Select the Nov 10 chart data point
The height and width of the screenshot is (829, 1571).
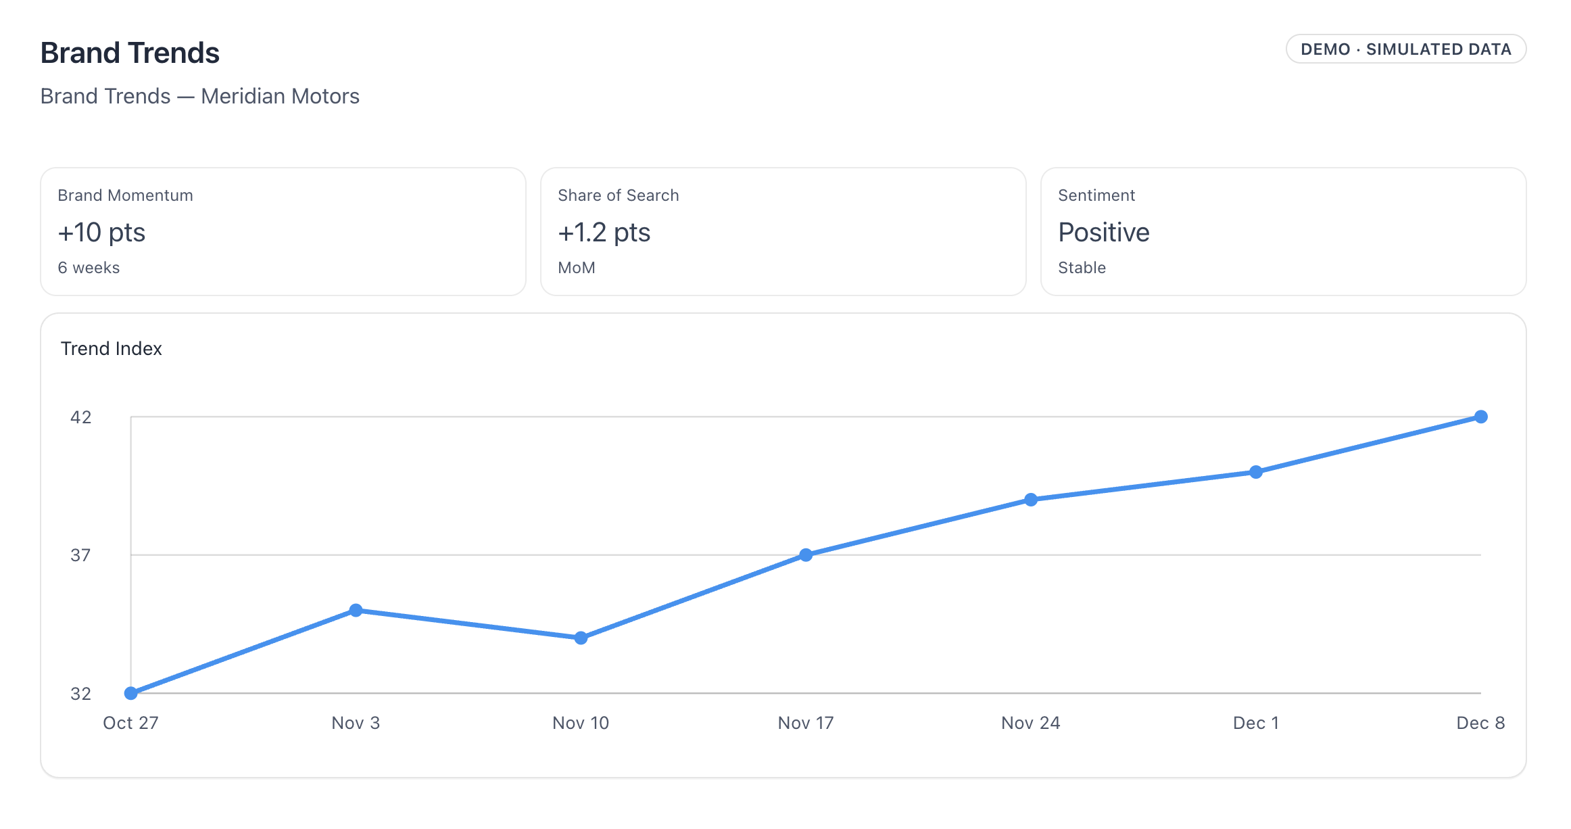(x=581, y=638)
